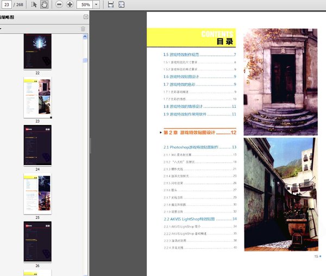
Task: Collapse the thumbnails panel with close icon
Action: click(85, 17)
